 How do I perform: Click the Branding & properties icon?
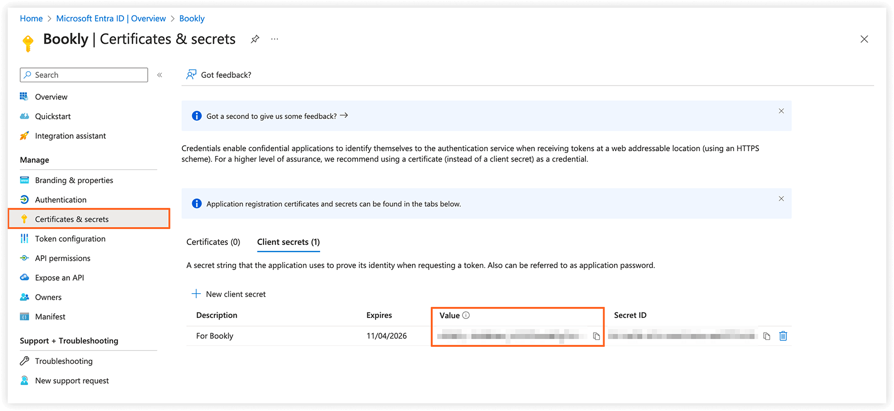pyautogui.click(x=24, y=180)
